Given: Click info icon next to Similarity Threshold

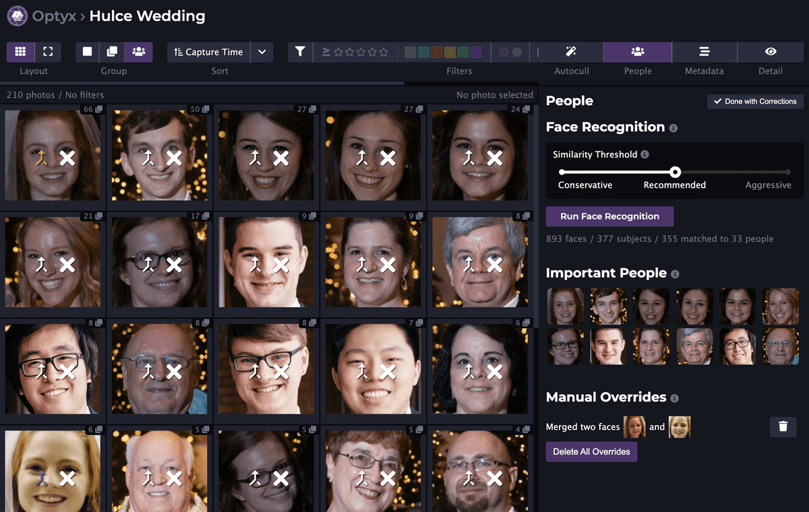Looking at the screenshot, I should (645, 155).
